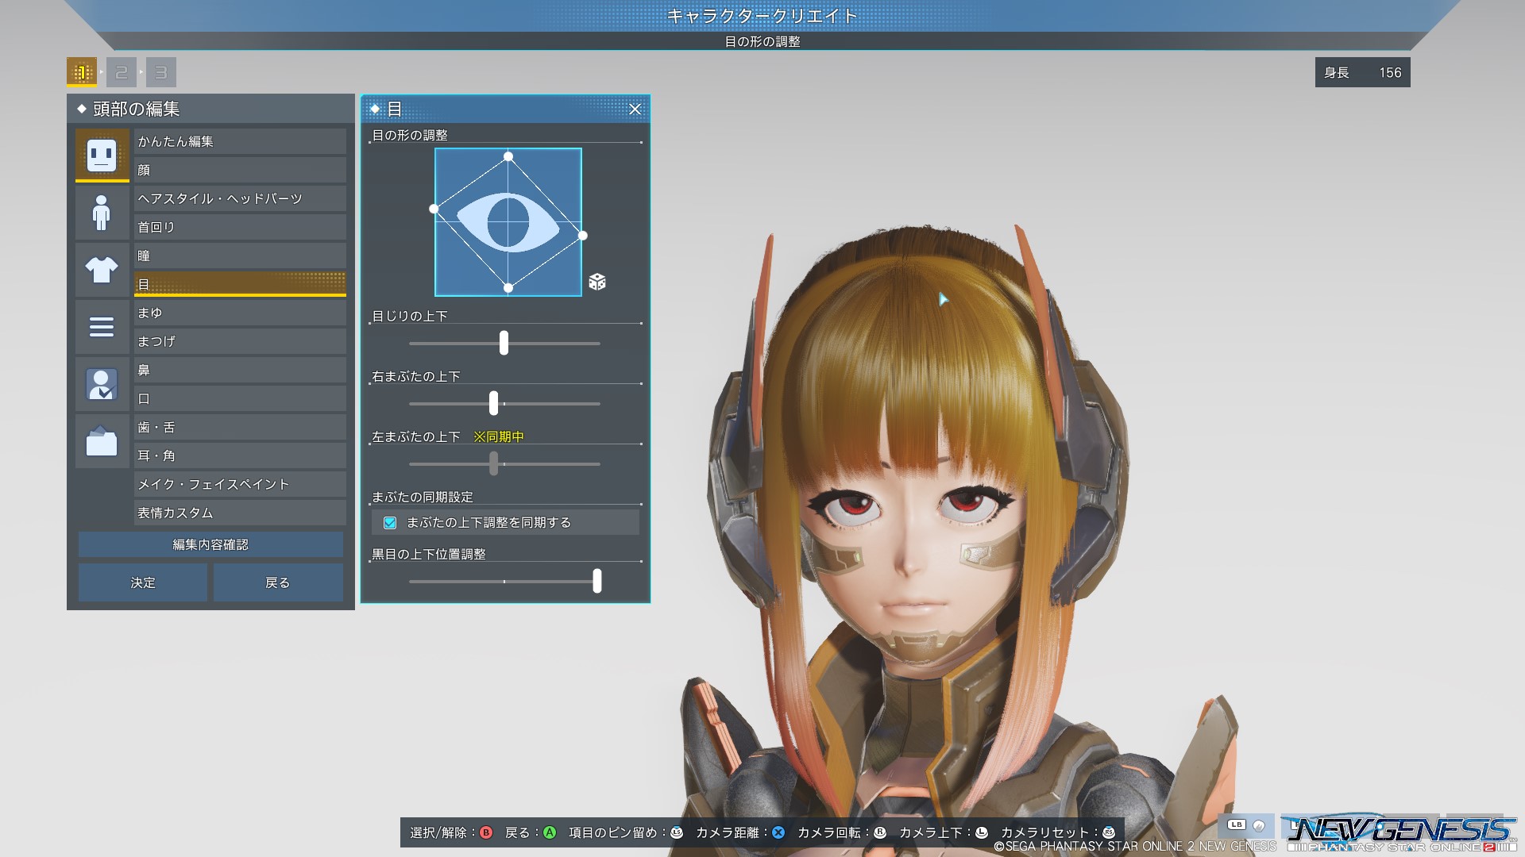This screenshot has height=857, width=1525.
Task: Open 鼻 menu item
Action: pyautogui.click(x=240, y=370)
